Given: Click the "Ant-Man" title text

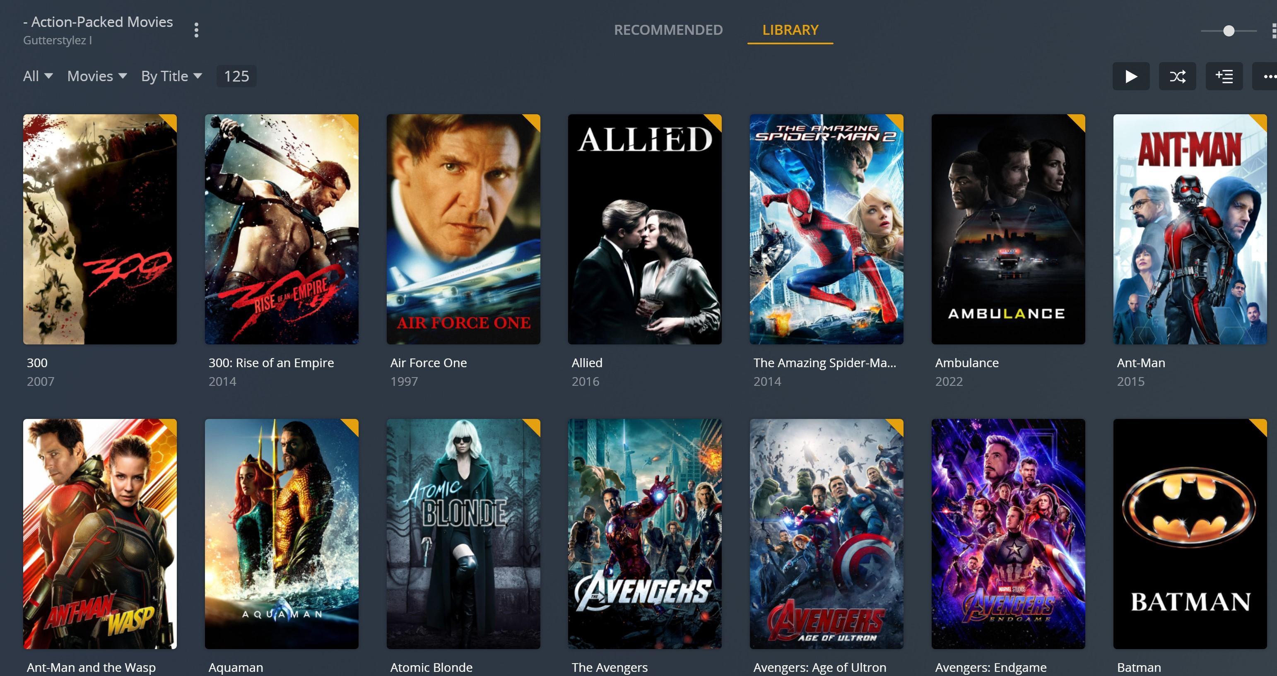Looking at the screenshot, I should pos(1141,363).
